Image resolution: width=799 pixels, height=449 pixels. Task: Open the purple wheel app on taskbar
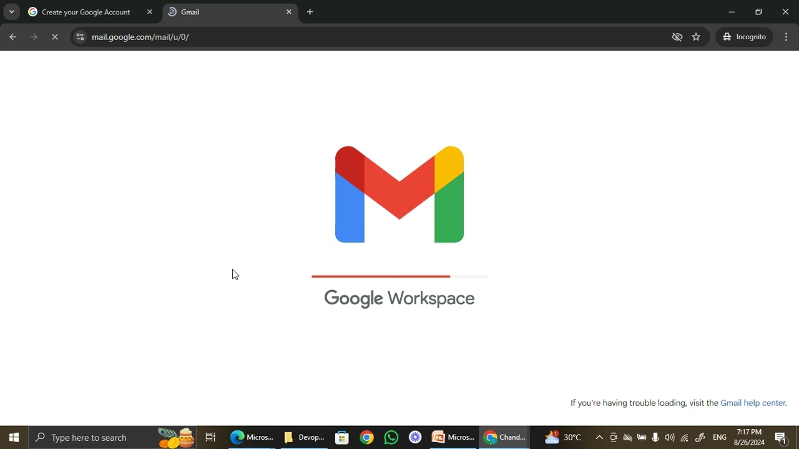pos(415,437)
